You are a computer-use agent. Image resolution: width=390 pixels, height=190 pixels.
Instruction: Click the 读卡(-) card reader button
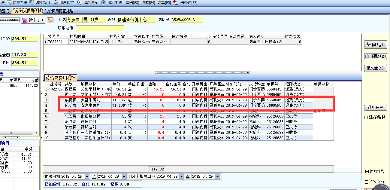click(33, 20)
